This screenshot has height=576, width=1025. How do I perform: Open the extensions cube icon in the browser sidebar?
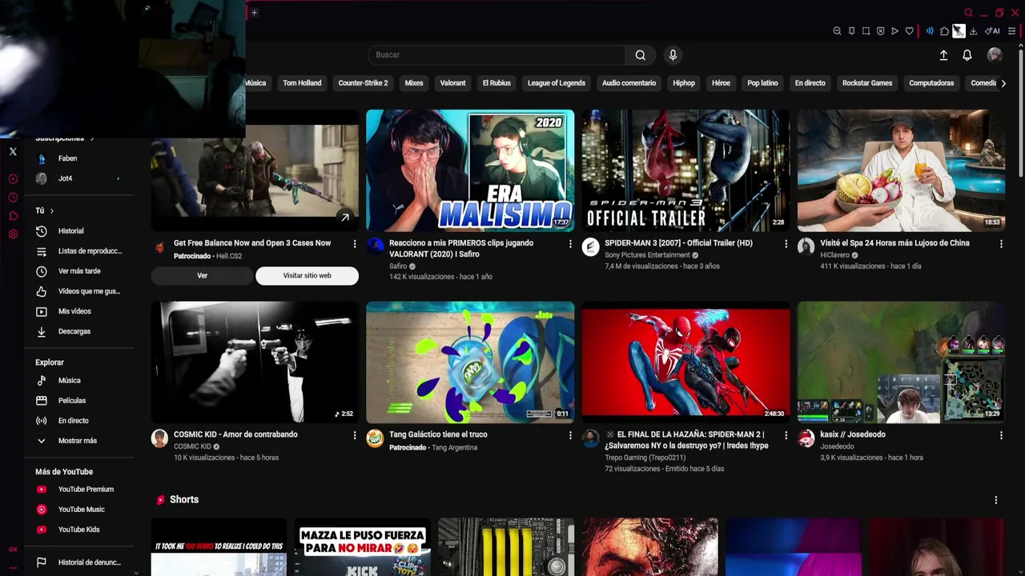point(13,216)
